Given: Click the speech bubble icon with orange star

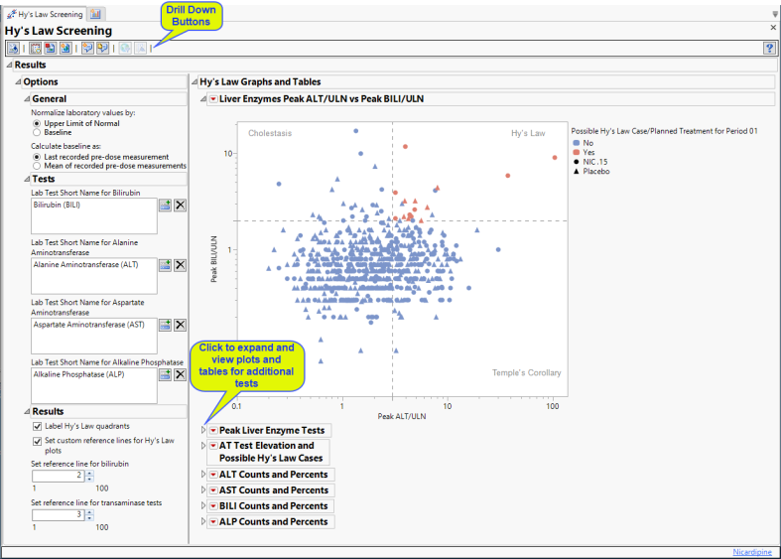Looking at the screenshot, I should [x=87, y=49].
